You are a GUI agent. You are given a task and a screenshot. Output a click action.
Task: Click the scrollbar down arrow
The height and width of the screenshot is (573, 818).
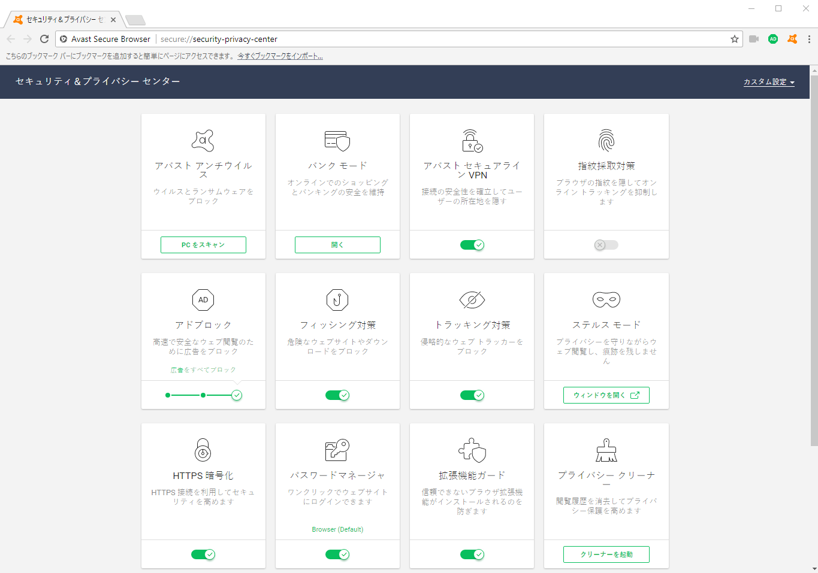pos(813,568)
